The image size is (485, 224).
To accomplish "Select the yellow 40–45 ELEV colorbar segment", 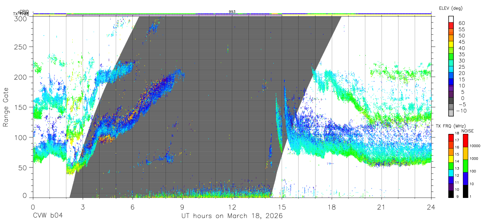I will (451, 44).
